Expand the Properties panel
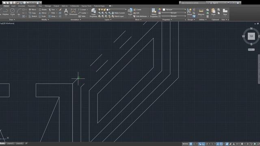The width and height of the screenshot is (260, 146). pyautogui.click(x=167, y=20)
